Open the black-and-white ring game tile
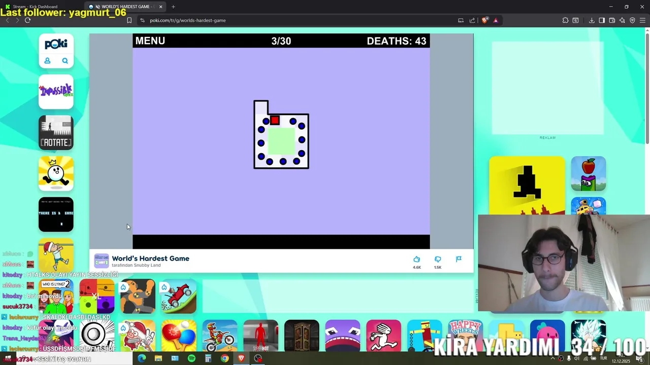 [97, 336]
